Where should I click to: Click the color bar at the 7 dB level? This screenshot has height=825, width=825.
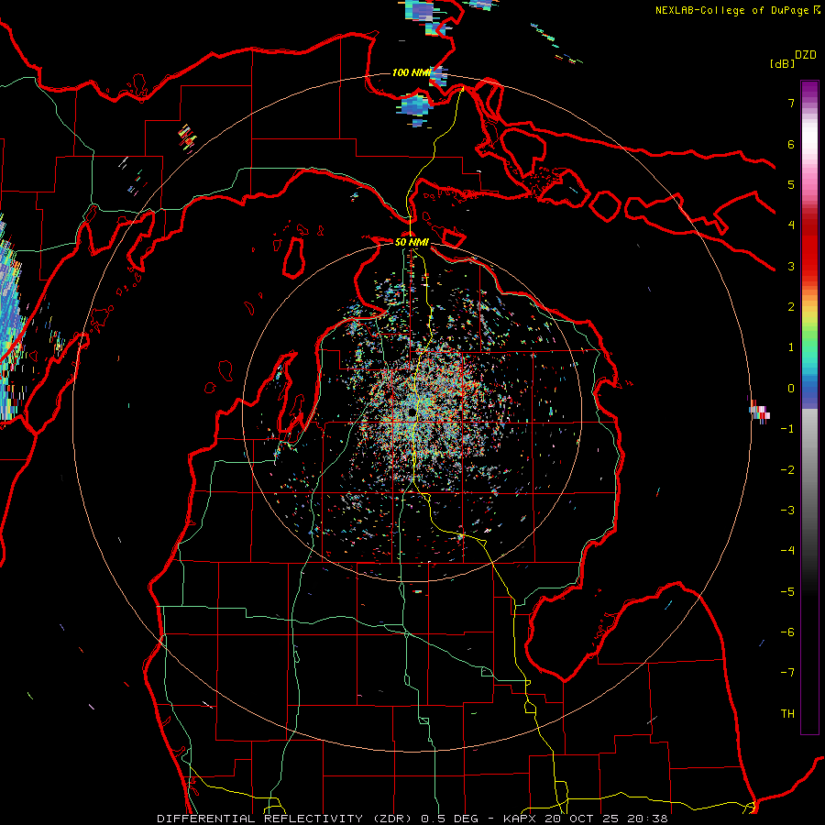click(809, 103)
